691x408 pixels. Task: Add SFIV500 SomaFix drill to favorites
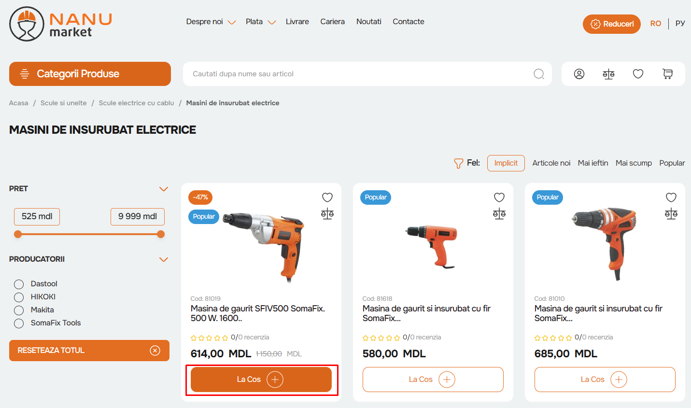[x=327, y=197]
